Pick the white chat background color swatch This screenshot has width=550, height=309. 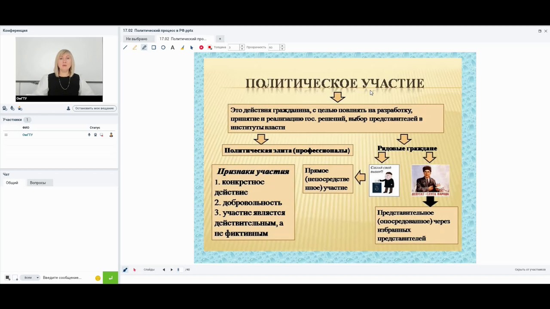(15, 278)
